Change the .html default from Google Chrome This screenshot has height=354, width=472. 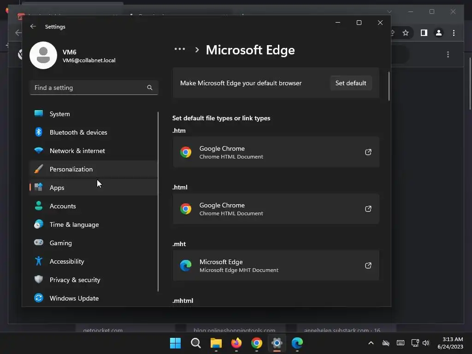[276, 209]
